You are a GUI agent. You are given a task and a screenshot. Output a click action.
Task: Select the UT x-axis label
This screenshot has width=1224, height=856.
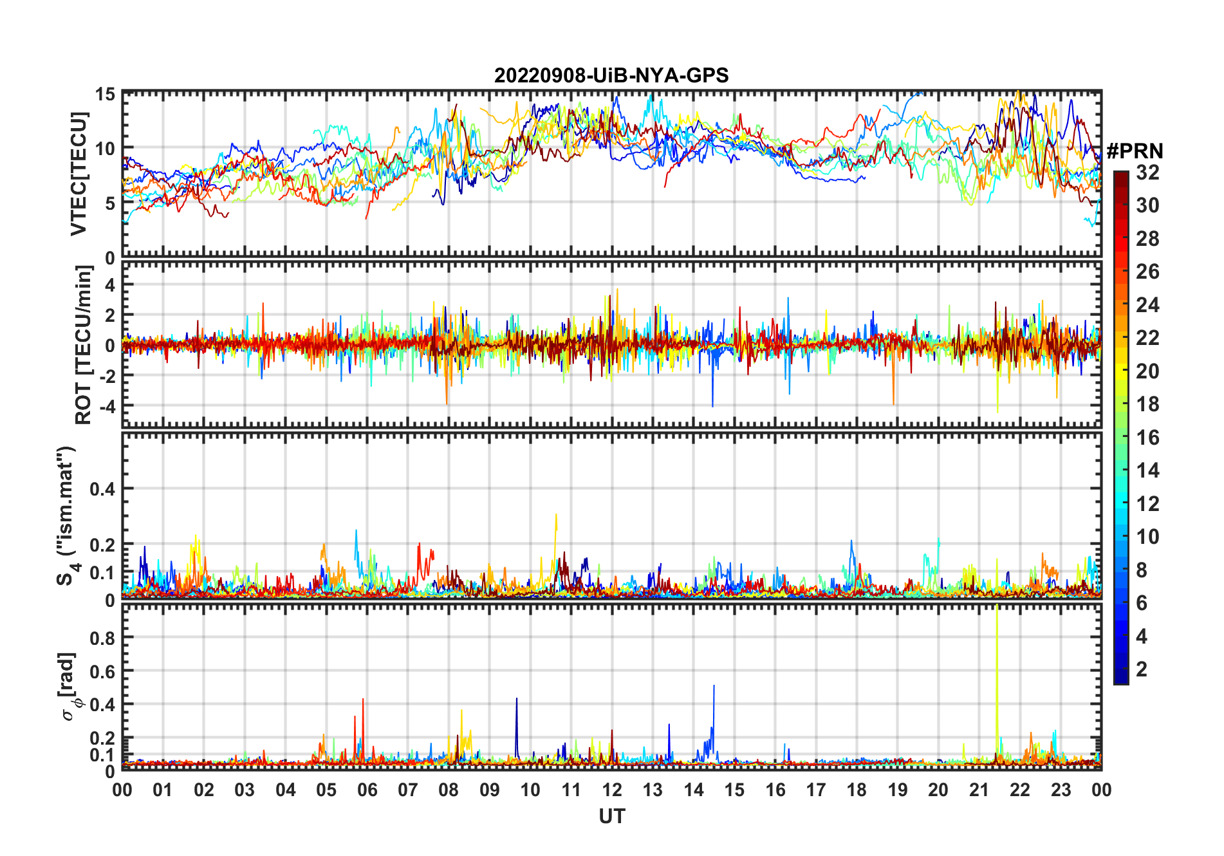coord(612,816)
